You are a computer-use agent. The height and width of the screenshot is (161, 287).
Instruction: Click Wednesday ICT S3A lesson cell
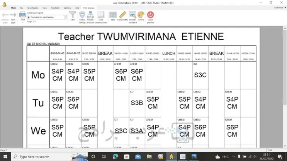[137, 131]
